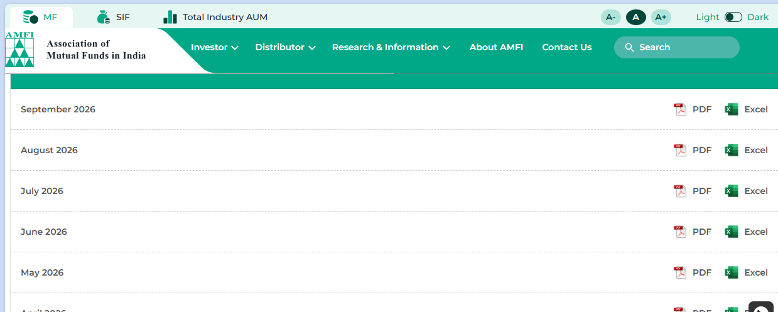Image resolution: width=778 pixels, height=312 pixels.
Task: Open the June 2026 PDF icon
Action: [680, 232]
